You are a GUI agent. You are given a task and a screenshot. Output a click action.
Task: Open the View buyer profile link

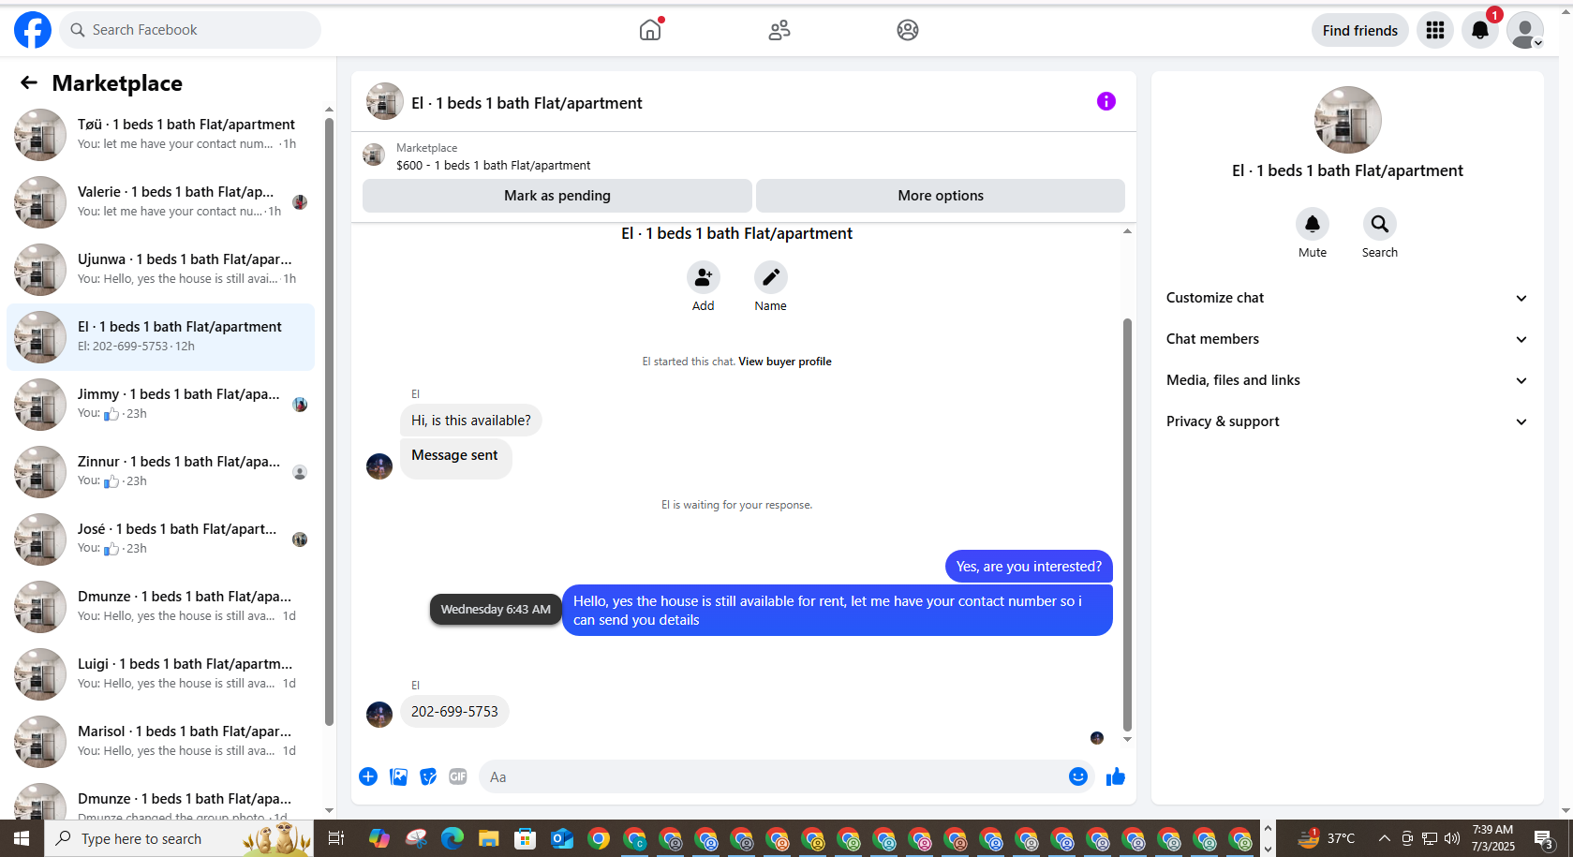(784, 362)
